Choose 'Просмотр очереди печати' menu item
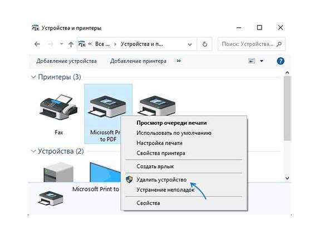This screenshot has height=236, width=320. point(171,123)
